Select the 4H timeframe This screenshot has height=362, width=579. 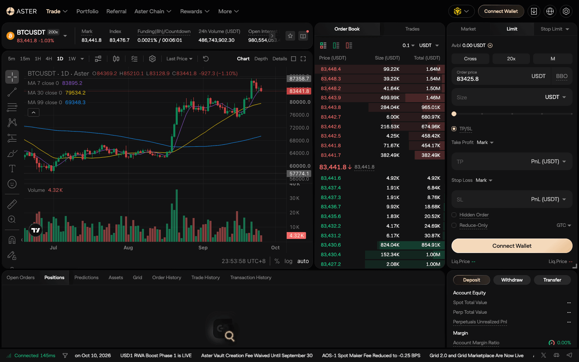[49, 59]
